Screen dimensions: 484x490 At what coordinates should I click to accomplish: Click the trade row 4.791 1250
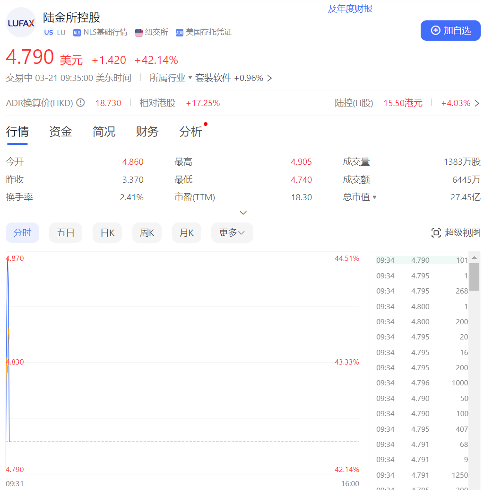click(422, 475)
